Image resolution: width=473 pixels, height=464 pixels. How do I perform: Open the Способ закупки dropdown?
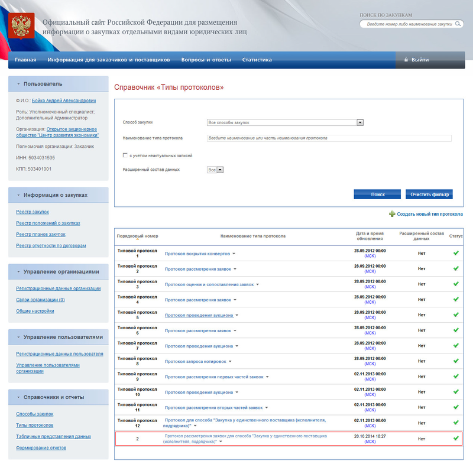[x=359, y=122]
